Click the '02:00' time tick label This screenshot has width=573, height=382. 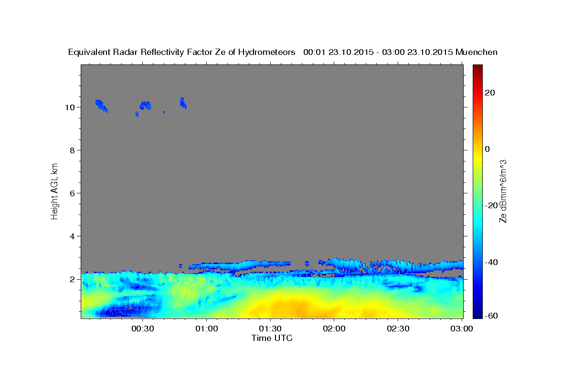click(x=334, y=329)
